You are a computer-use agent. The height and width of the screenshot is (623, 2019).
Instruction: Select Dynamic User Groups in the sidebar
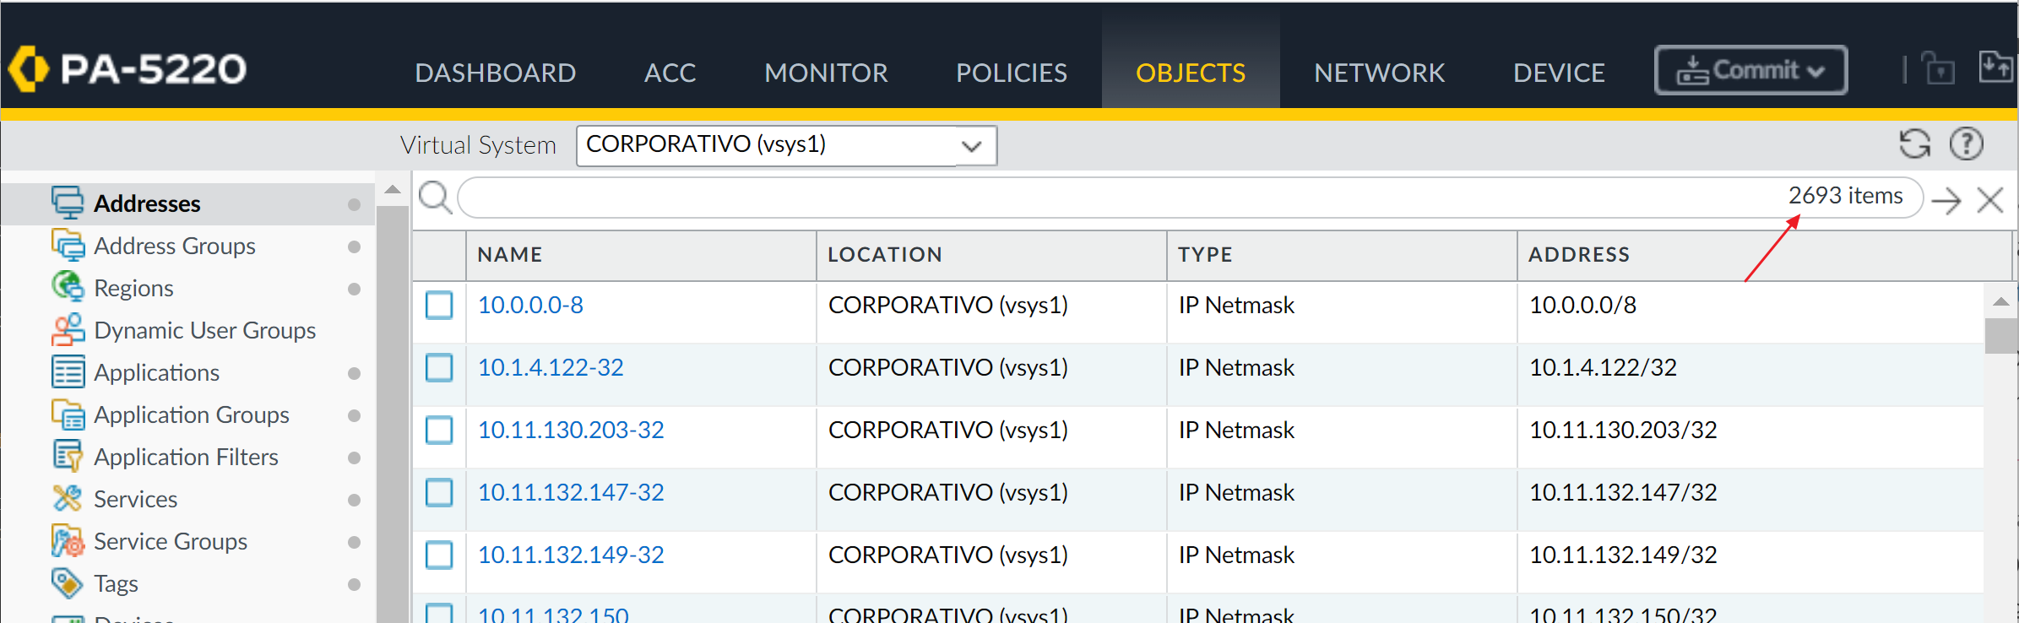point(204,330)
